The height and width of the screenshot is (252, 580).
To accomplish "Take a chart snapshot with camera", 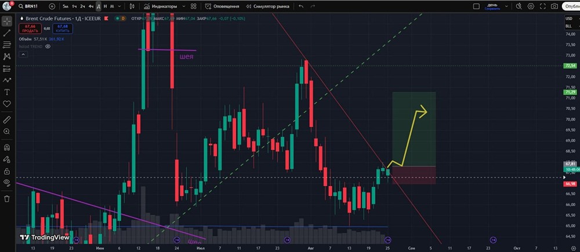I will (x=554, y=6).
